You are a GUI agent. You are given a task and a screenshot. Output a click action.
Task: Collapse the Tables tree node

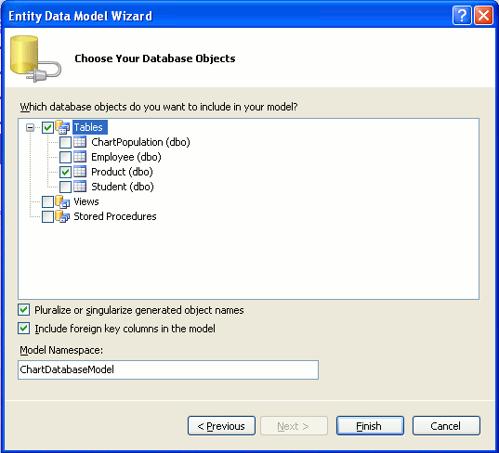pos(31,127)
